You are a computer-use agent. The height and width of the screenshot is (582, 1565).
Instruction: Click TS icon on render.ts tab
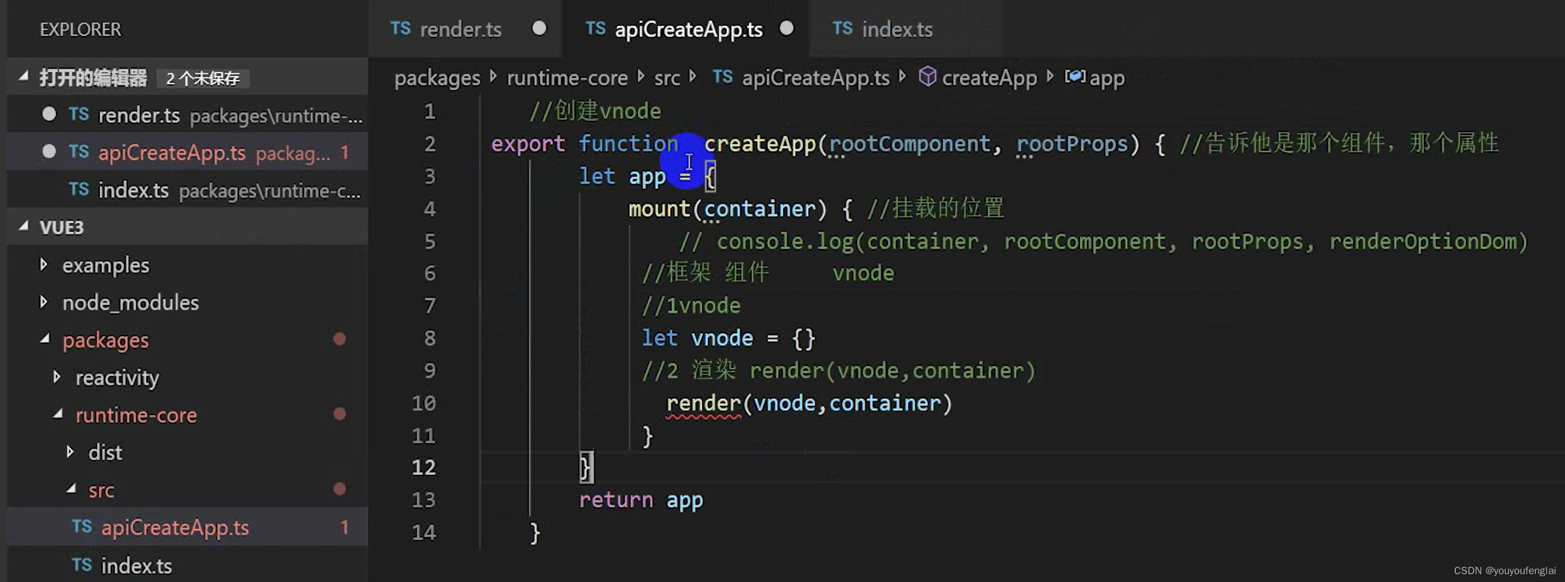[x=401, y=29]
